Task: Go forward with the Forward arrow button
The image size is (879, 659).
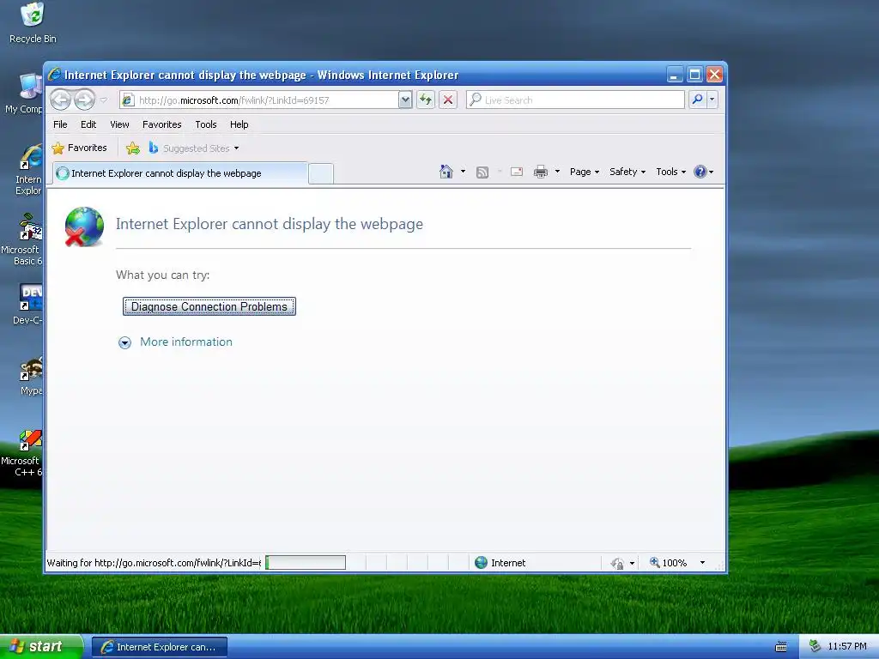Action: point(85,100)
